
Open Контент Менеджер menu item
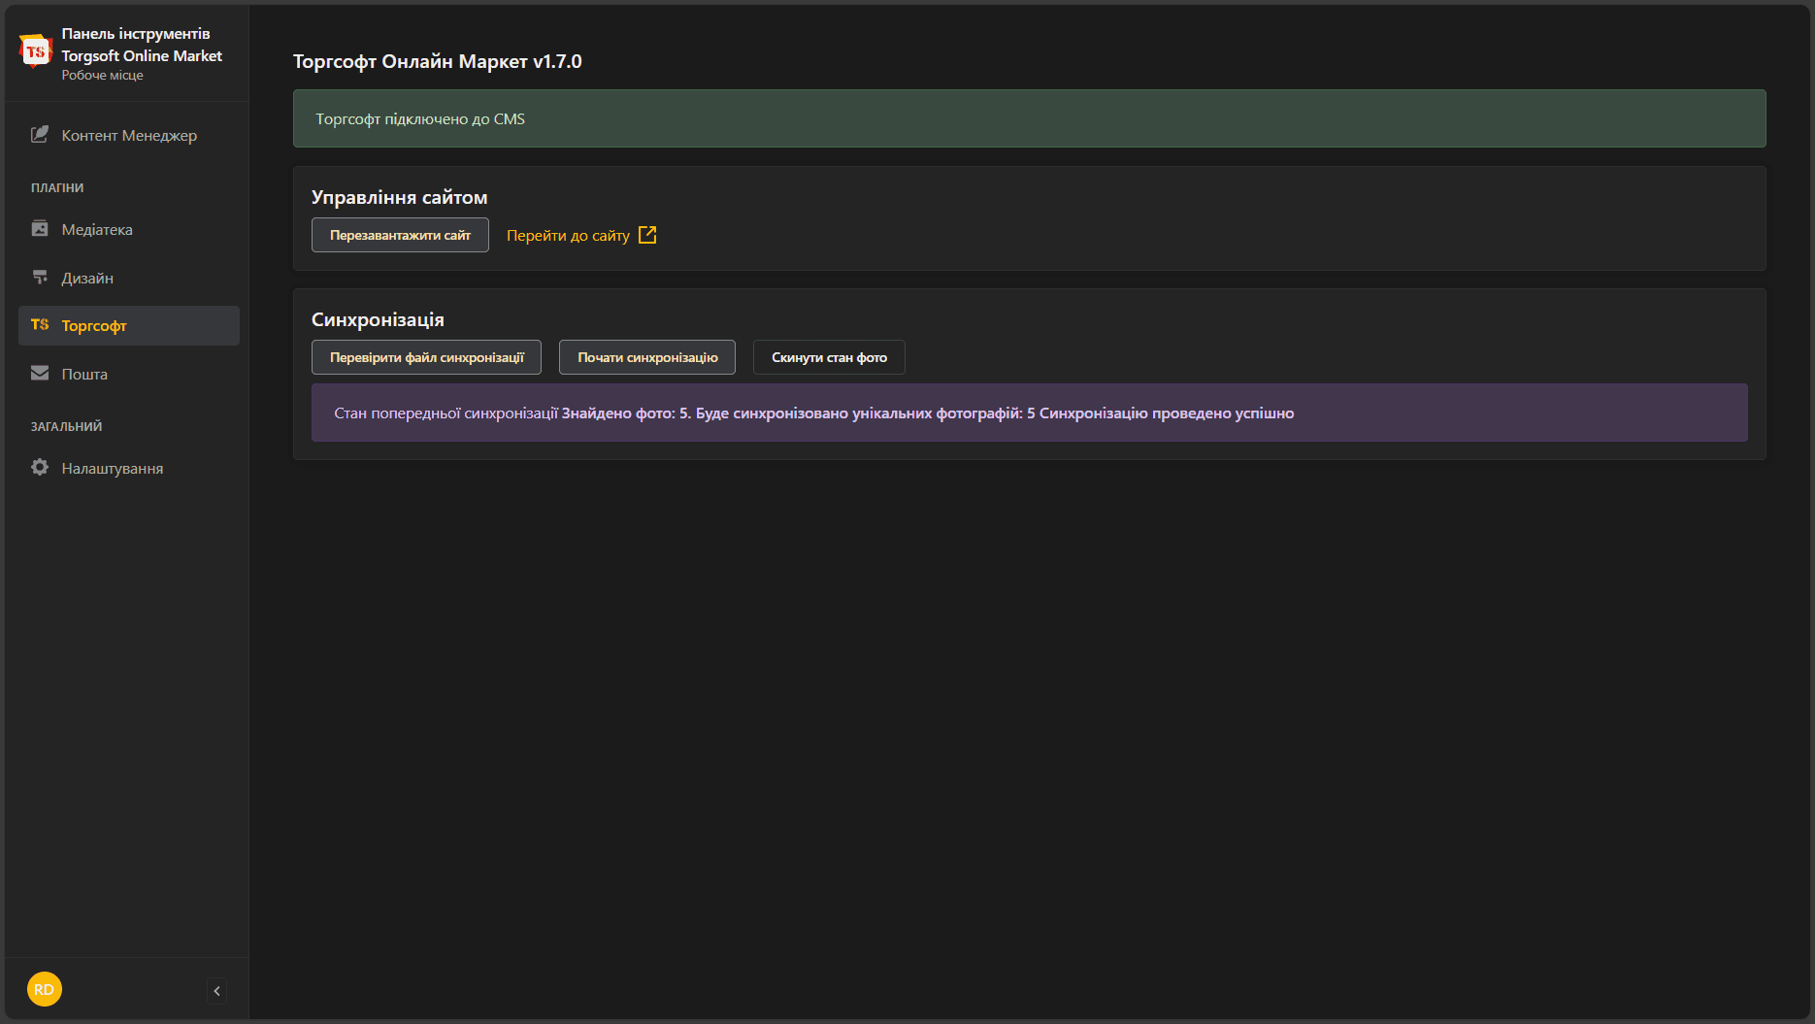pyautogui.click(x=129, y=136)
